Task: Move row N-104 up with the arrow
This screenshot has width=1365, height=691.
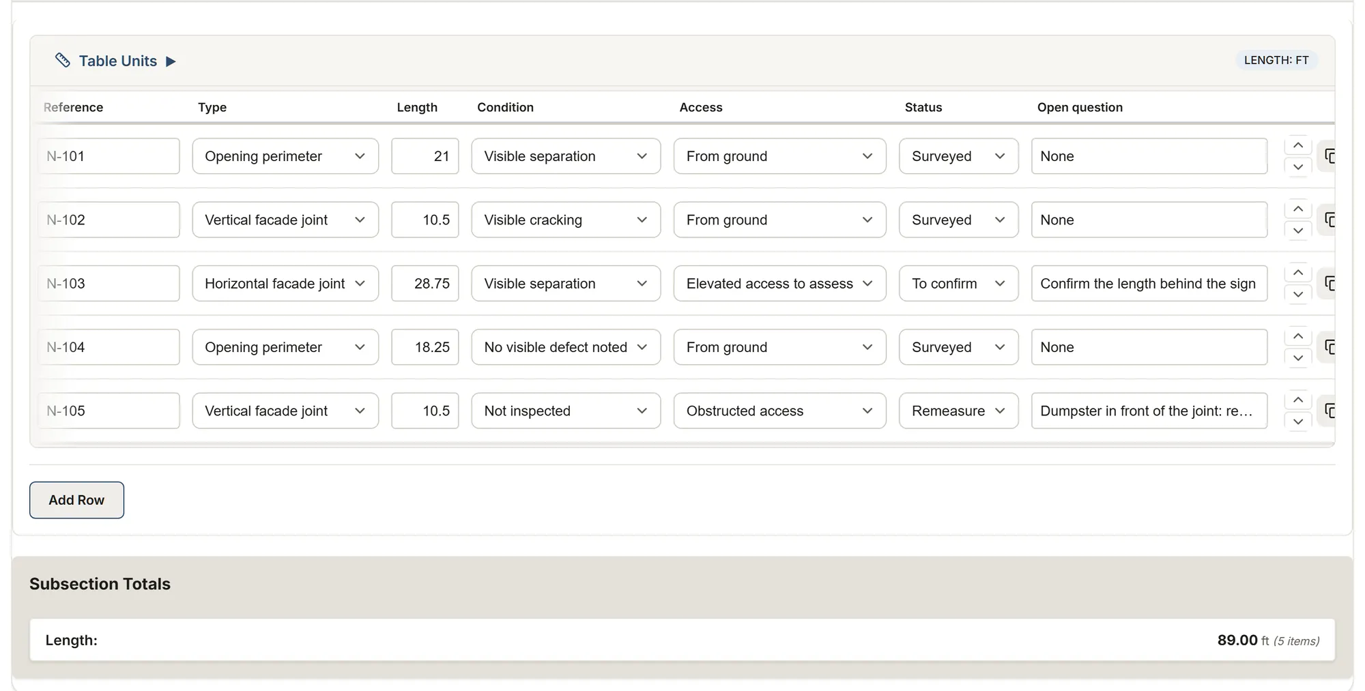Action: pos(1298,336)
